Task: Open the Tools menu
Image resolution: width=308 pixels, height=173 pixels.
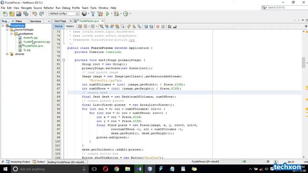Action: (93, 8)
